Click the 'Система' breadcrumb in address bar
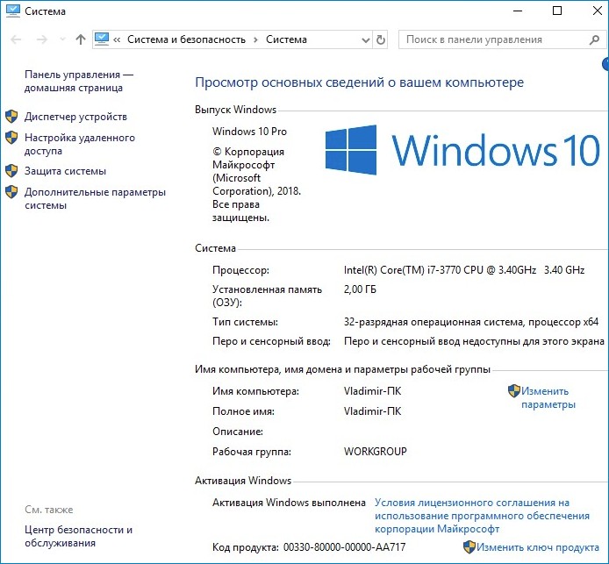The width and height of the screenshot is (609, 564). (286, 39)
